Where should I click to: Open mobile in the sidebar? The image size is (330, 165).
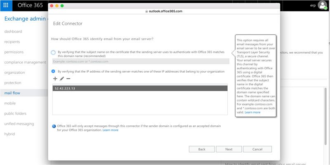tap(10, 103)
